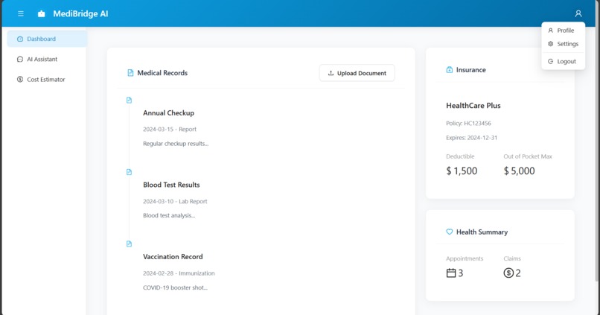Open Cost Estimator in the sidebar
Image resolution: width=600 pixels, height=315 pixels.
point(47,79)
